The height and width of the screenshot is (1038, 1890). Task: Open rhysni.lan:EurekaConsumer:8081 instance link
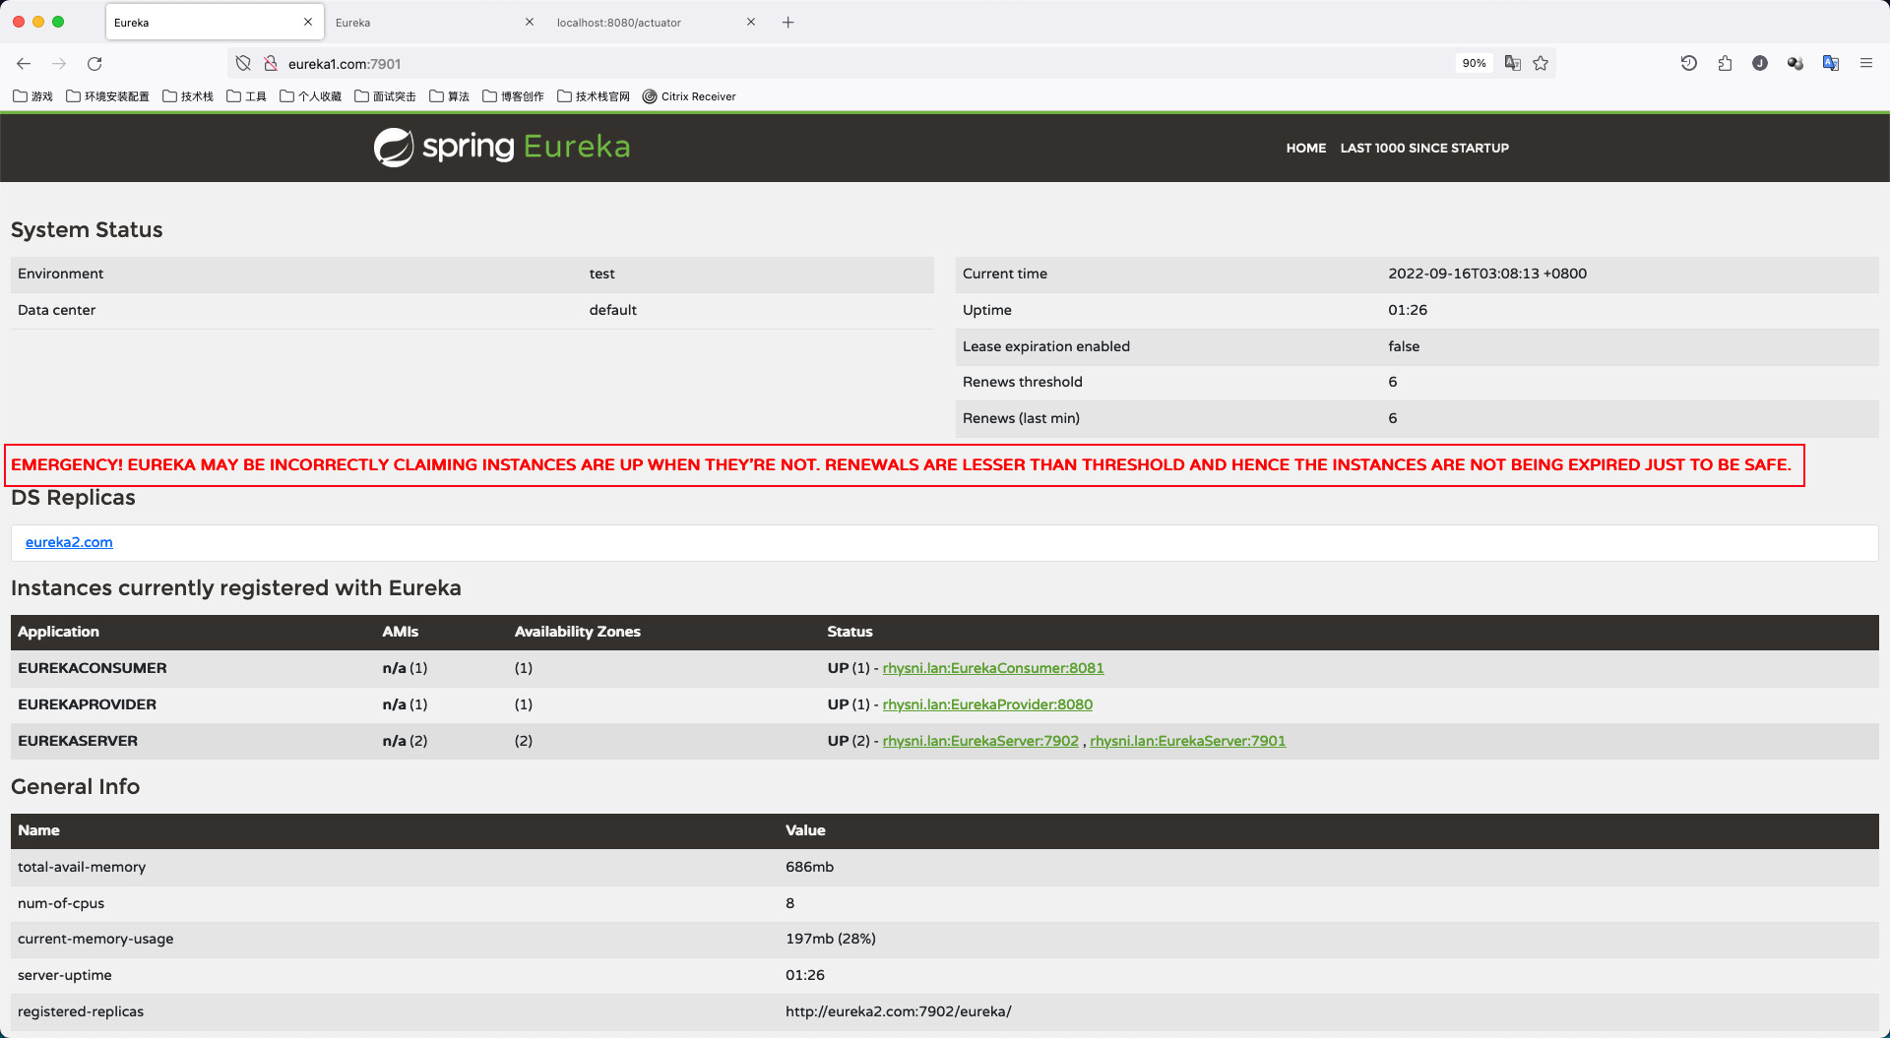click(x=993, y=668)
